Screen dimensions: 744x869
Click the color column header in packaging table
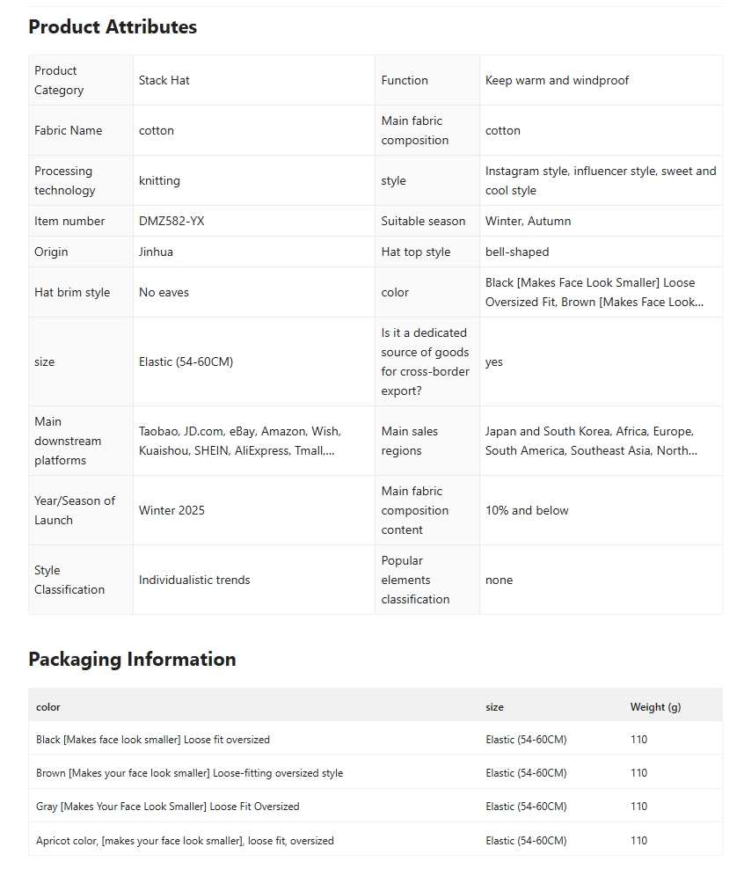click(48, 707)
